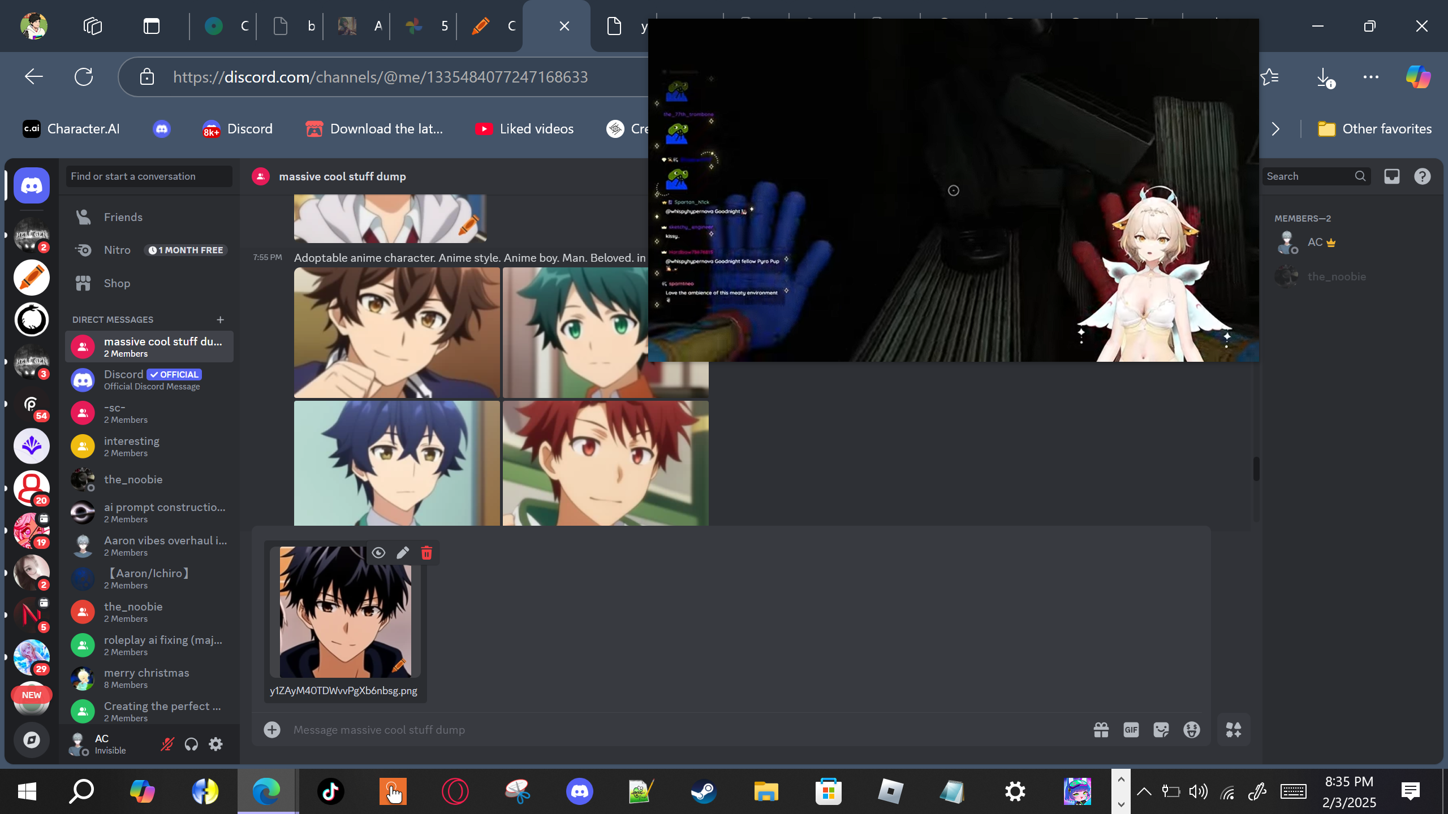Open the GIF picker
Viewport: 1448px width, 814px height.
pos(1131,730)
